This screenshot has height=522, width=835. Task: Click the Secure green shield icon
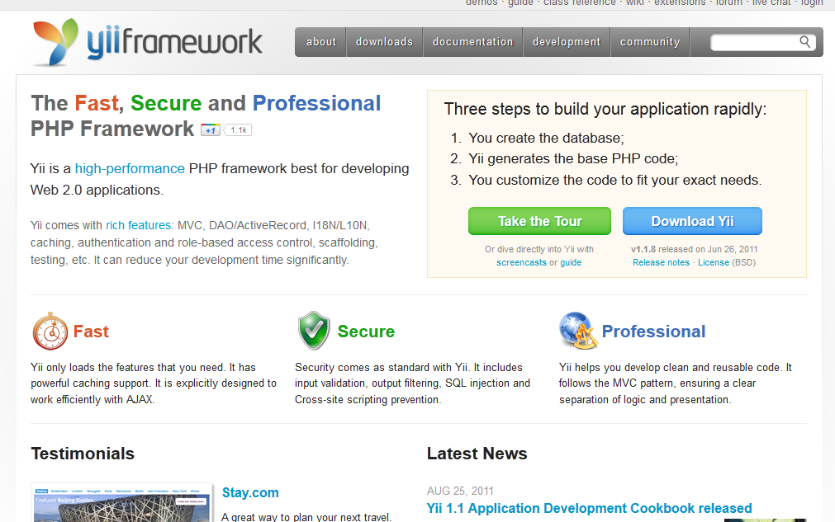(x=314, y=331)
